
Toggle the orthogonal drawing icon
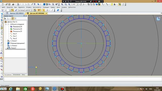coord(52,10)
